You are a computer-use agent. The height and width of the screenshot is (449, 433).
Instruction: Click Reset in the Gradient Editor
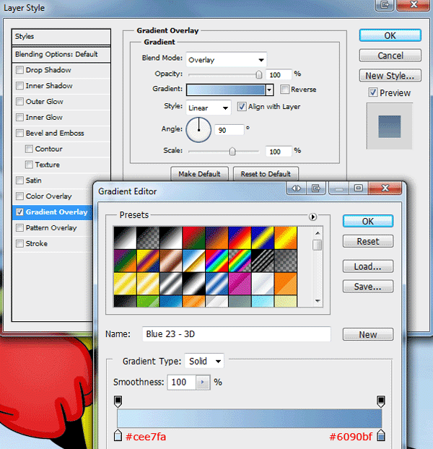click(368, 241)
